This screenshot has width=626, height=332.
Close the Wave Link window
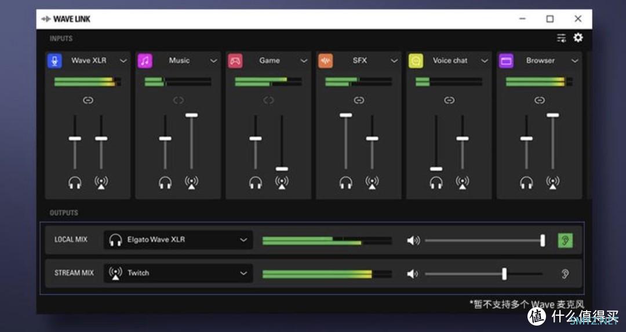point(578,19)
